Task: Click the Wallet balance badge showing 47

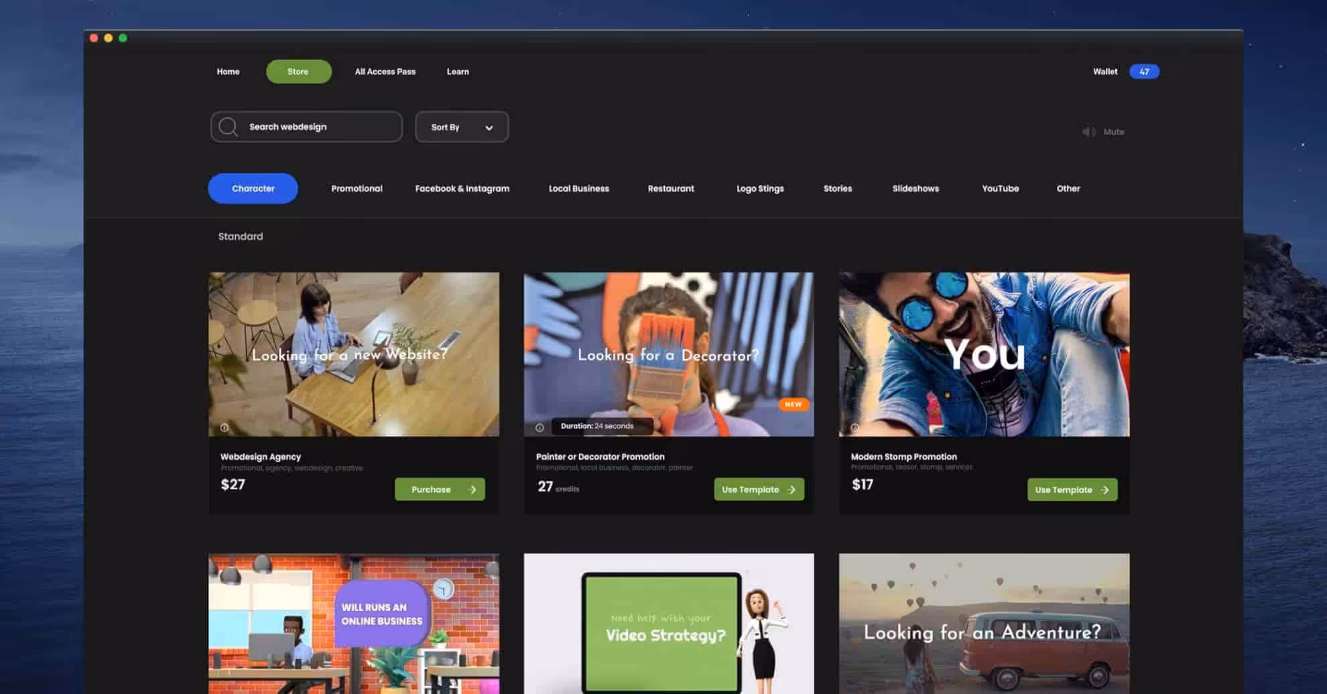Action: pyautogui.click(x=1143, y=72)
